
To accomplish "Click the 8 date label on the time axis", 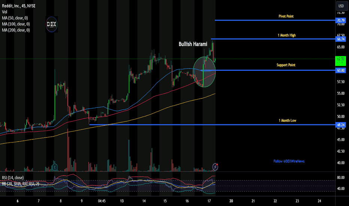I will pos(61,201).
